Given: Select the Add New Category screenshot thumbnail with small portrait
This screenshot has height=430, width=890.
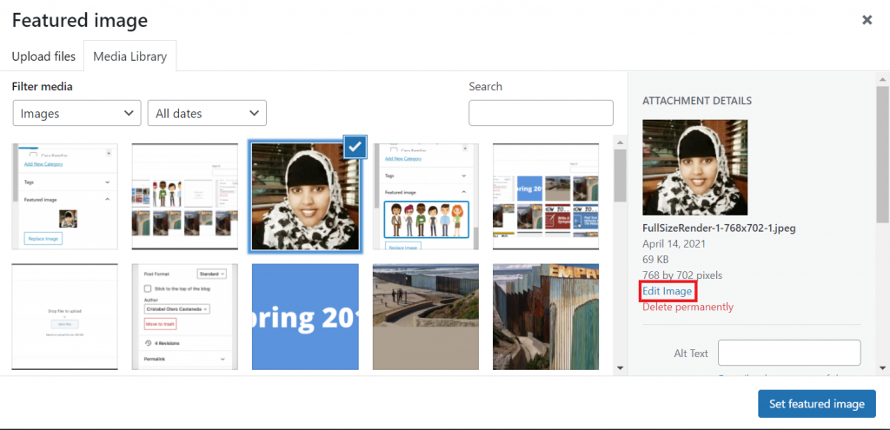Looking at the screenshot, I should [x=64, y=197].
